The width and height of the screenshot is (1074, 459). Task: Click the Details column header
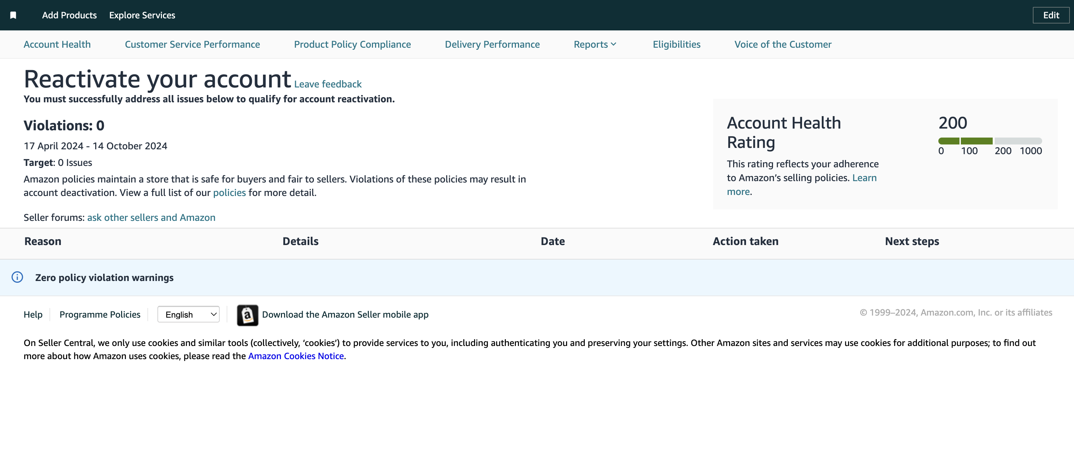300,241
